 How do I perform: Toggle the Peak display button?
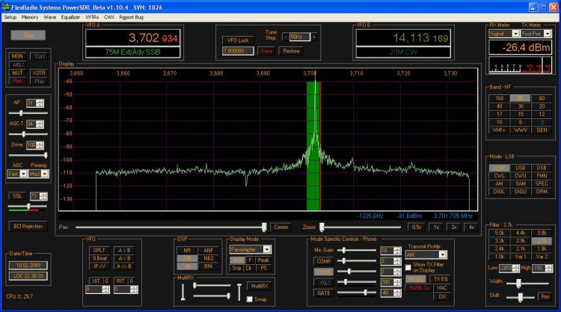pyautogui.click(x=263, y=260)
